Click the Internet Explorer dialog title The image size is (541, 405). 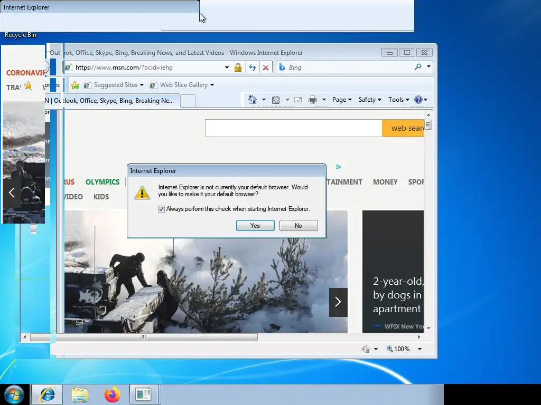point(153,171)
